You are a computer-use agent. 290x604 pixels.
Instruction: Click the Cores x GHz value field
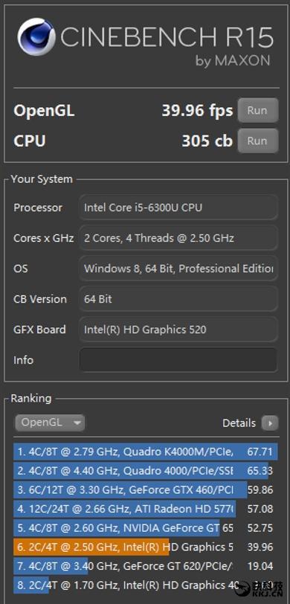tap(178, 238)
